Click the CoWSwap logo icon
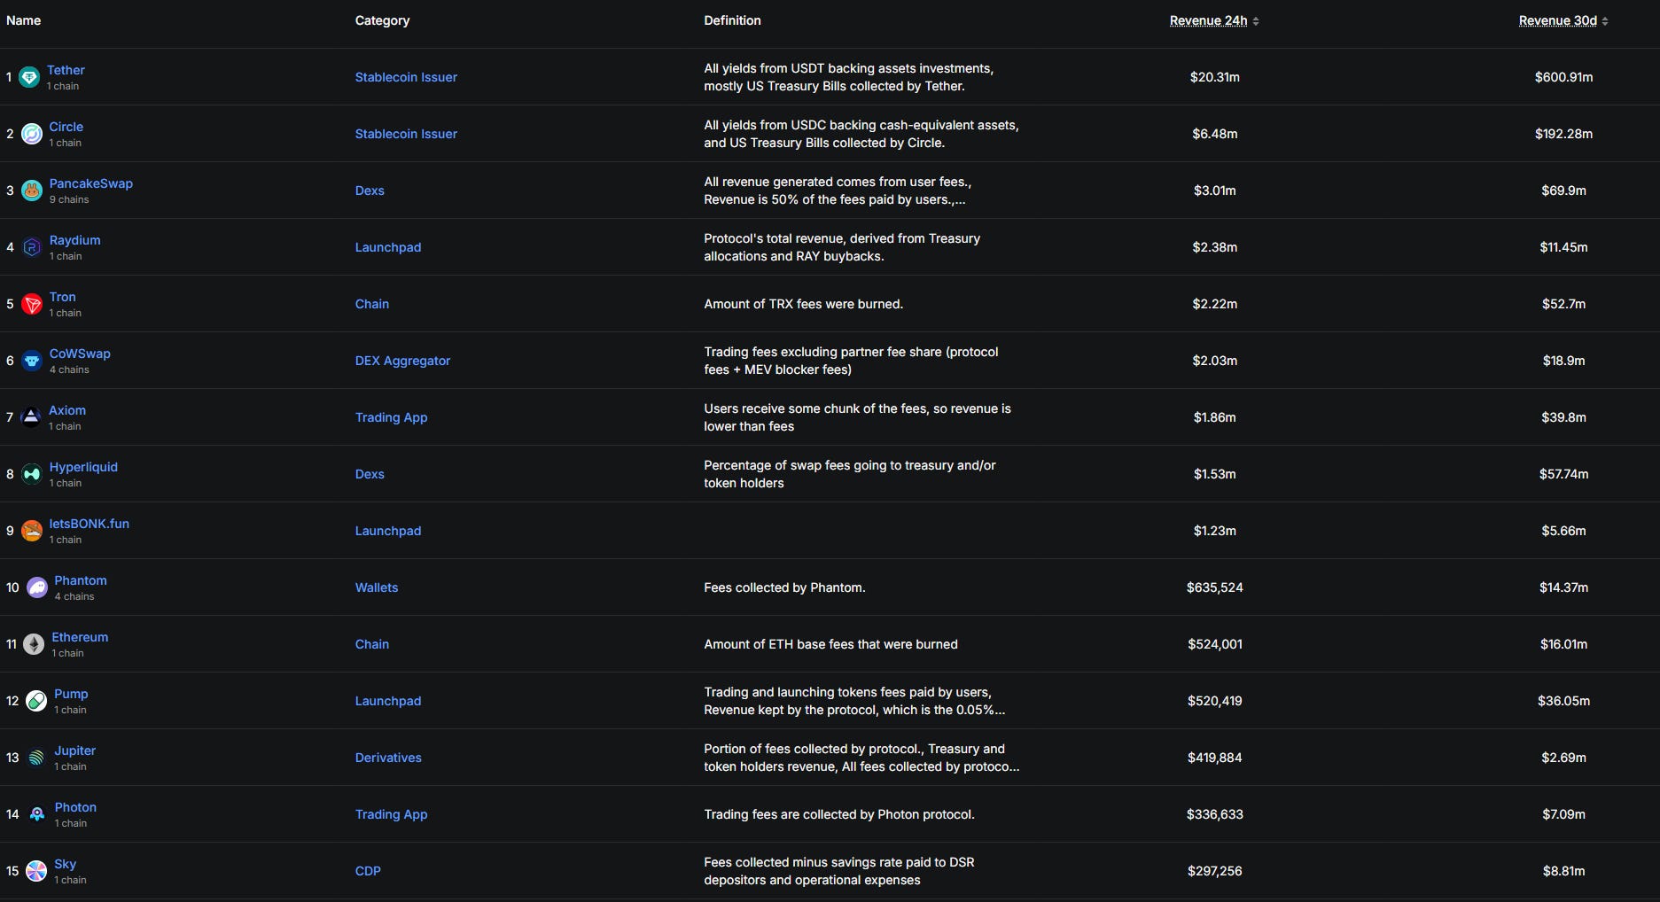 coord(32,361)
